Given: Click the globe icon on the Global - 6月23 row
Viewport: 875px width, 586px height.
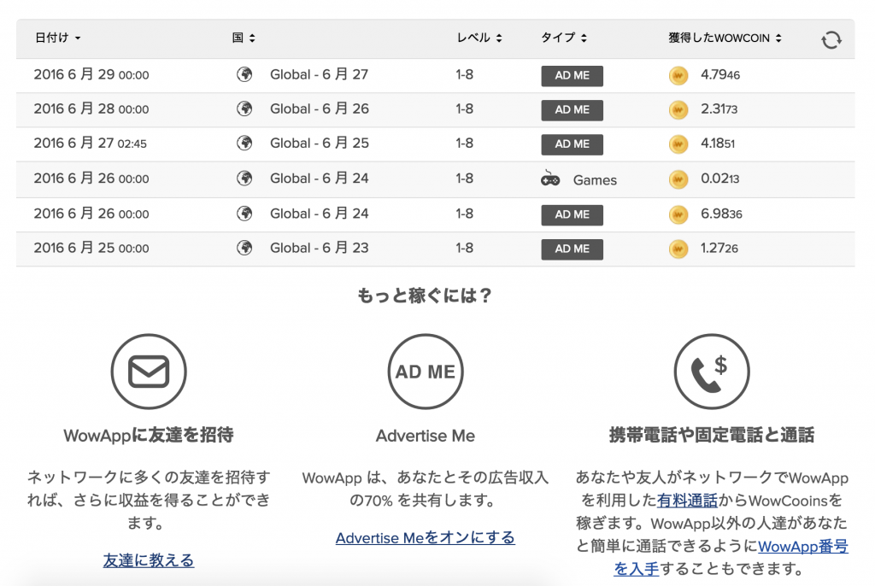Looking at the screenshot, I should pos(244,249).
